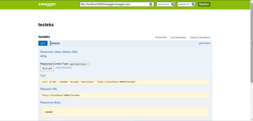Click the Response Body heading
The width and height of the screenshot is (253, 121).
tap(50, 102)
